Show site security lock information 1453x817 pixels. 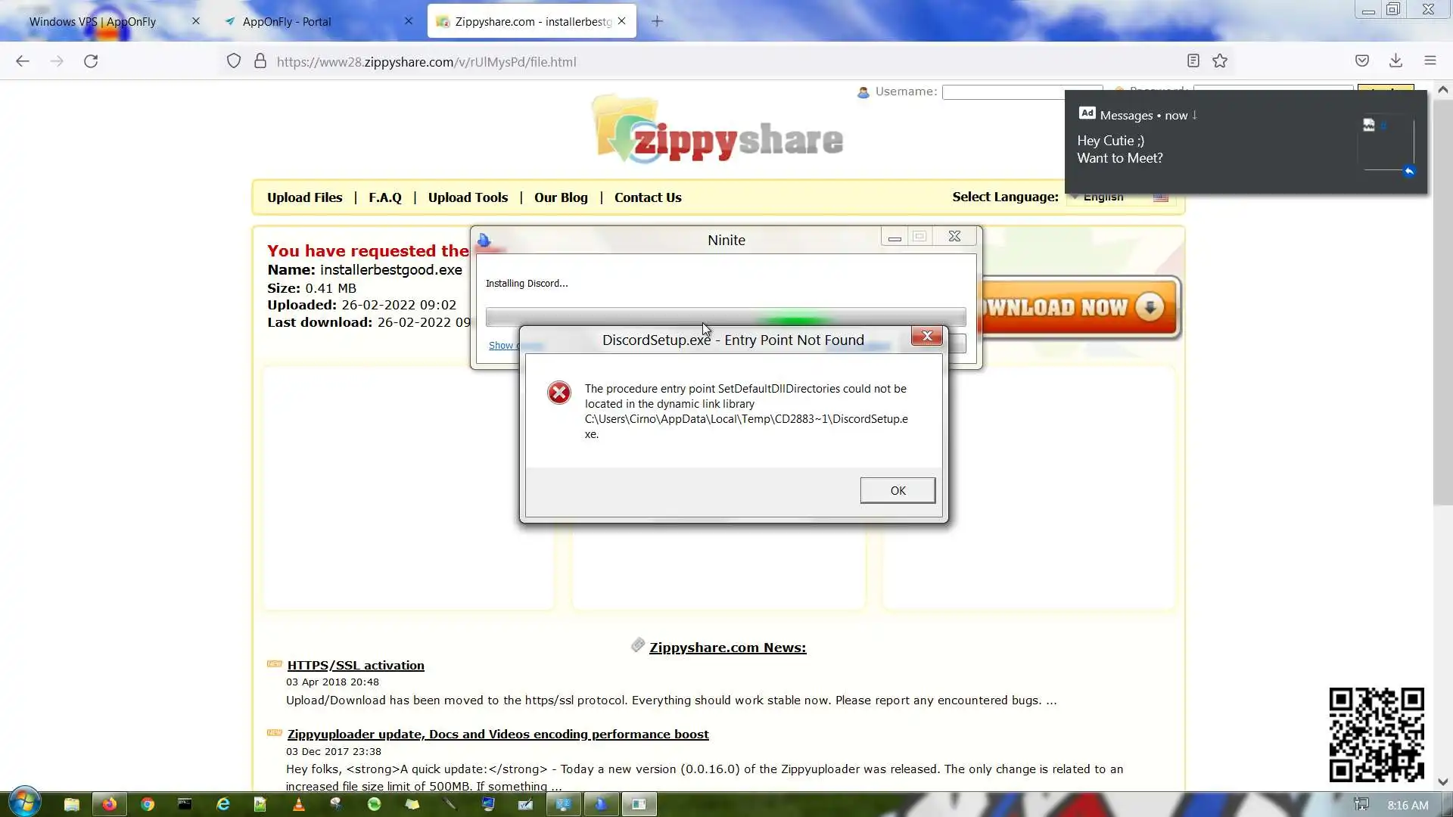click(260, 61)
